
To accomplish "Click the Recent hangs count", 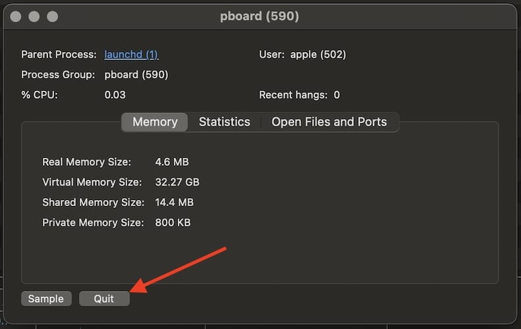I will [x=337, y=95].
